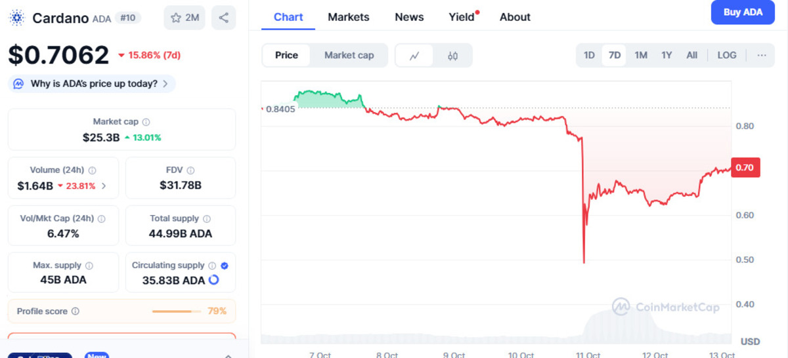Image resolution: width=788 pixels, height=358 pixels.
Task: Click the FDV info icon
Action: point(190,170)
